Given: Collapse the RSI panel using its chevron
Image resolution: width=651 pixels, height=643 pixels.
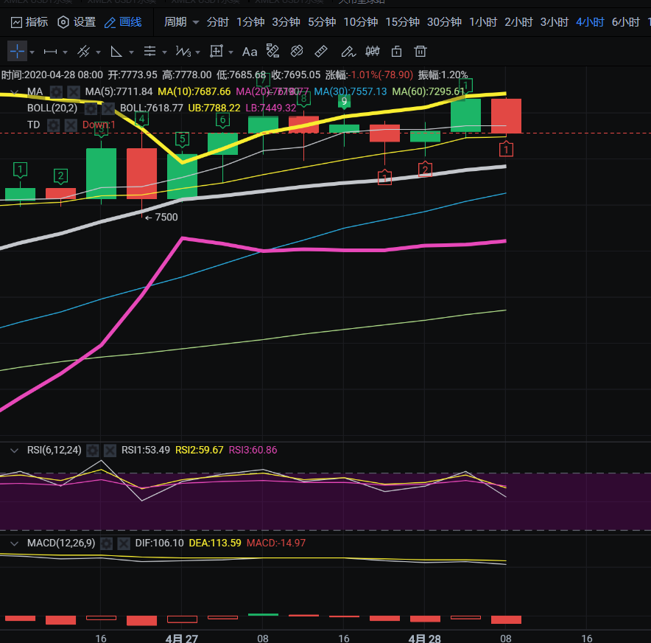Looking at the screenshot, I should (13, 450).
